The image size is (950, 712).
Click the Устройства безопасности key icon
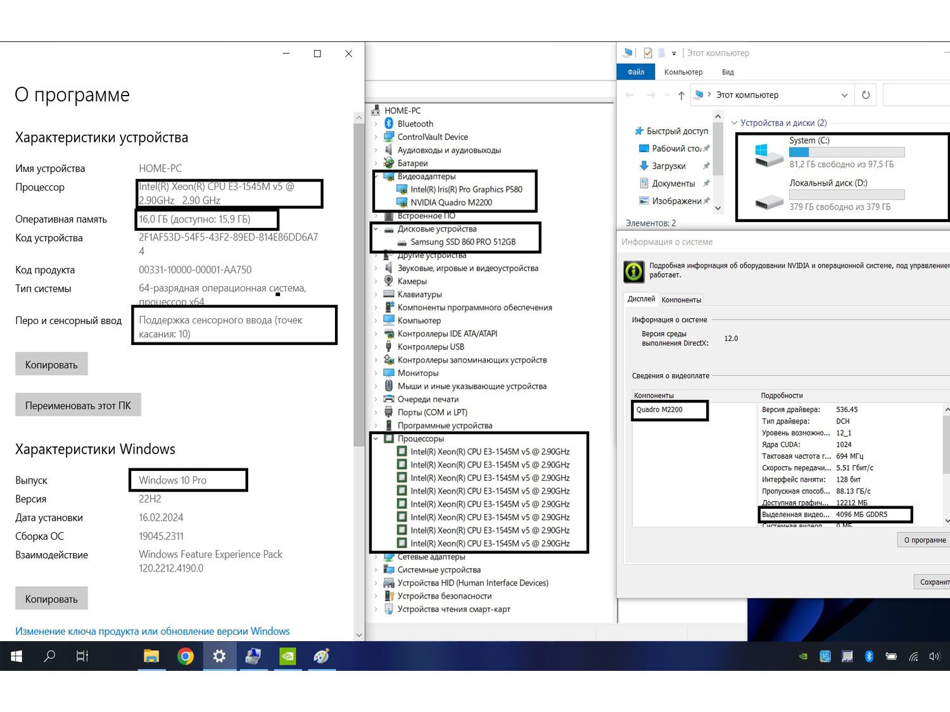point(389,596)
